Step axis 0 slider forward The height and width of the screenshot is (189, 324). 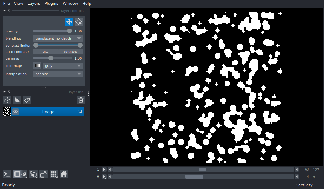(x=297, y=176)
